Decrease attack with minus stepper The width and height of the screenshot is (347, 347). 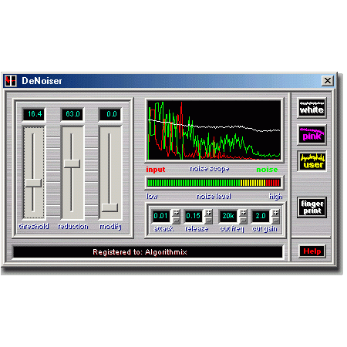177,220
